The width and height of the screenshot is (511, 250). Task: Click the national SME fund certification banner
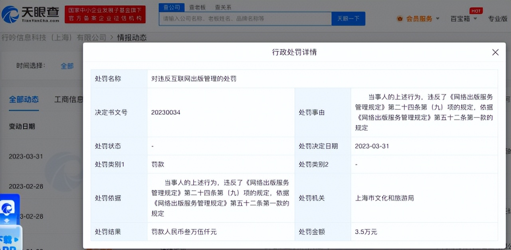point(105,14)
